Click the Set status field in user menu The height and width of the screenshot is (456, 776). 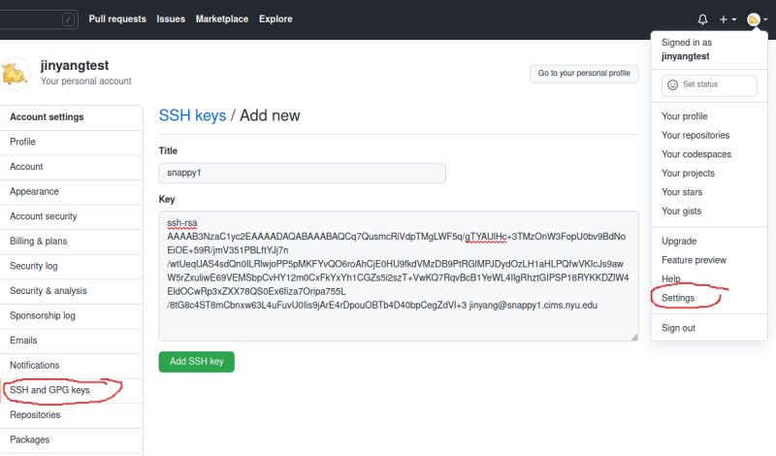709,85
